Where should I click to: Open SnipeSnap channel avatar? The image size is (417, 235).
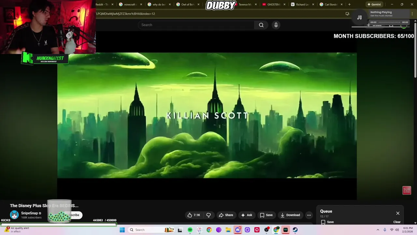pyautogui.click(x=14, y=215)
